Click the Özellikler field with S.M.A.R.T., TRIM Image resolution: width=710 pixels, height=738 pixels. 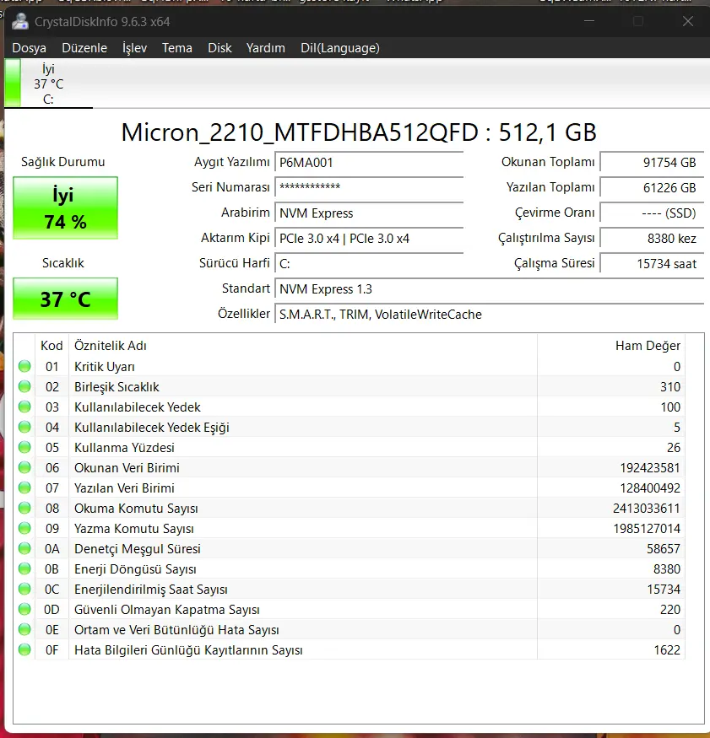tap(489, 314)
